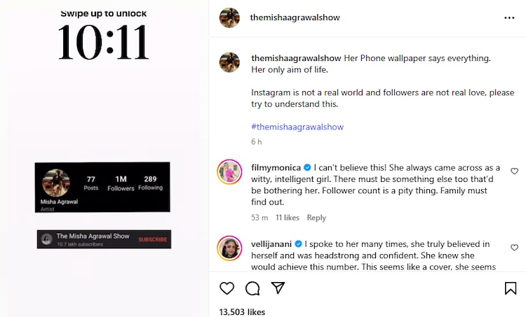Share post via paper plane icon
526x317 pixels.
tap(278, 288)
